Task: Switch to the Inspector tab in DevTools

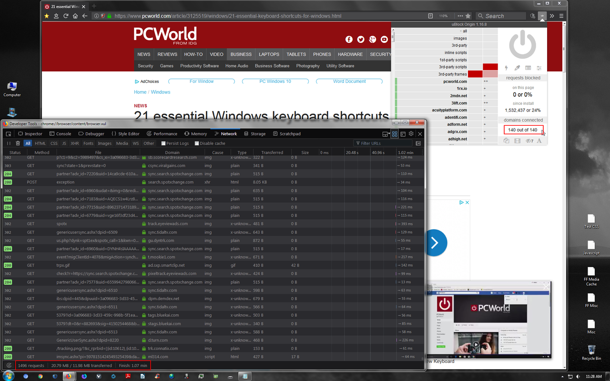Action: (30, 134)
